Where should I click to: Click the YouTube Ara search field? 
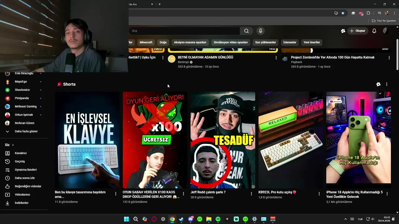click(185, 31)
